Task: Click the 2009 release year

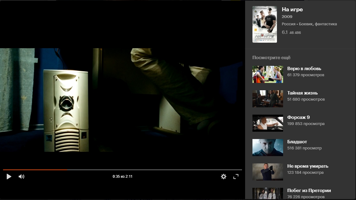Action: [x=287, y=16]
